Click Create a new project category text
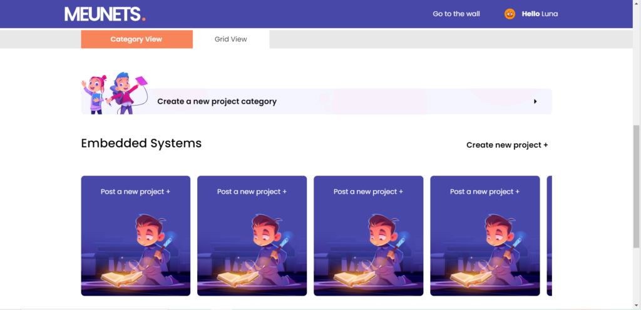 click(x=217, y=102)
